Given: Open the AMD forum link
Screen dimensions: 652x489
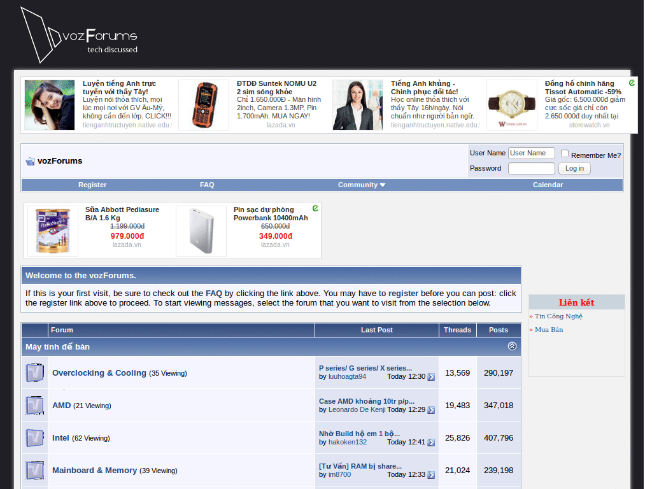Looking at the screenshot, I should [x=62, y=406].
